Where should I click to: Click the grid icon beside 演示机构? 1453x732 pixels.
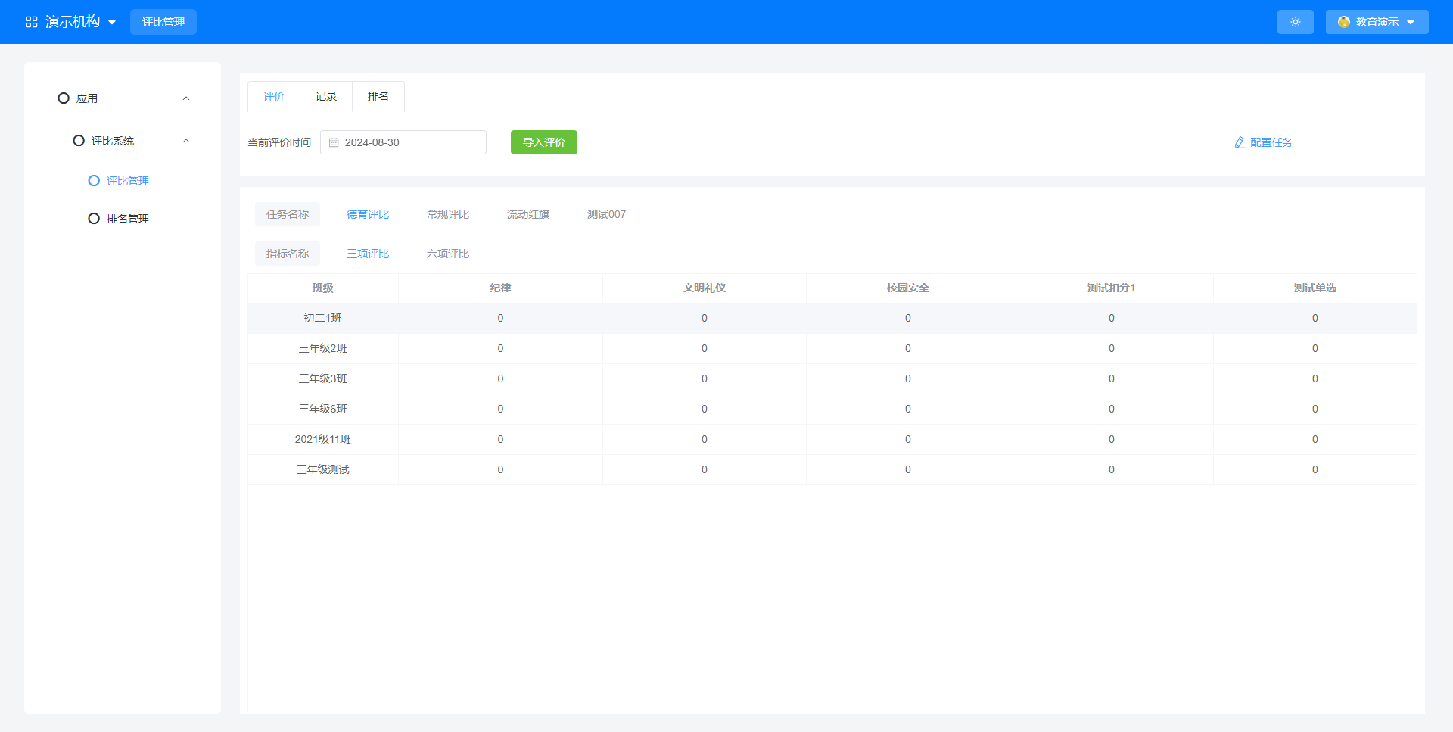32,22
